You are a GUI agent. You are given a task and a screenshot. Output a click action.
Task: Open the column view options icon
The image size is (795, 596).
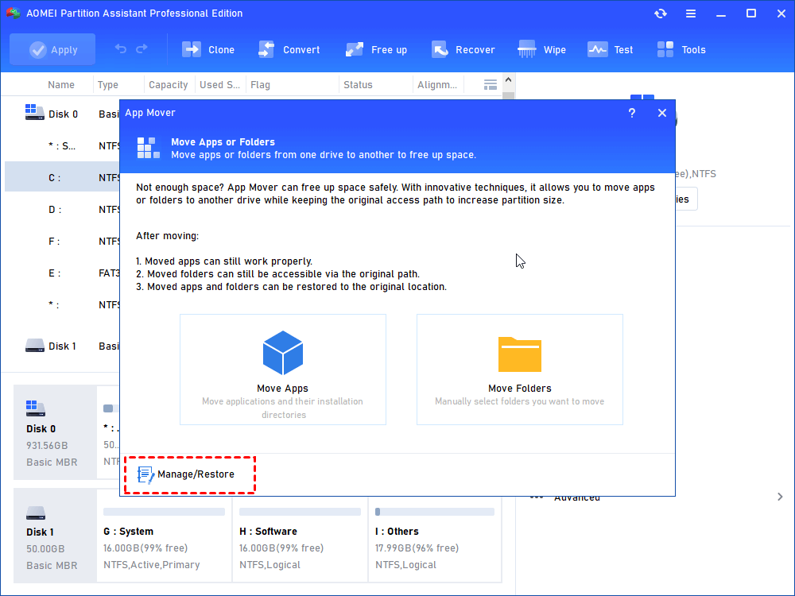tap(491, 85)
